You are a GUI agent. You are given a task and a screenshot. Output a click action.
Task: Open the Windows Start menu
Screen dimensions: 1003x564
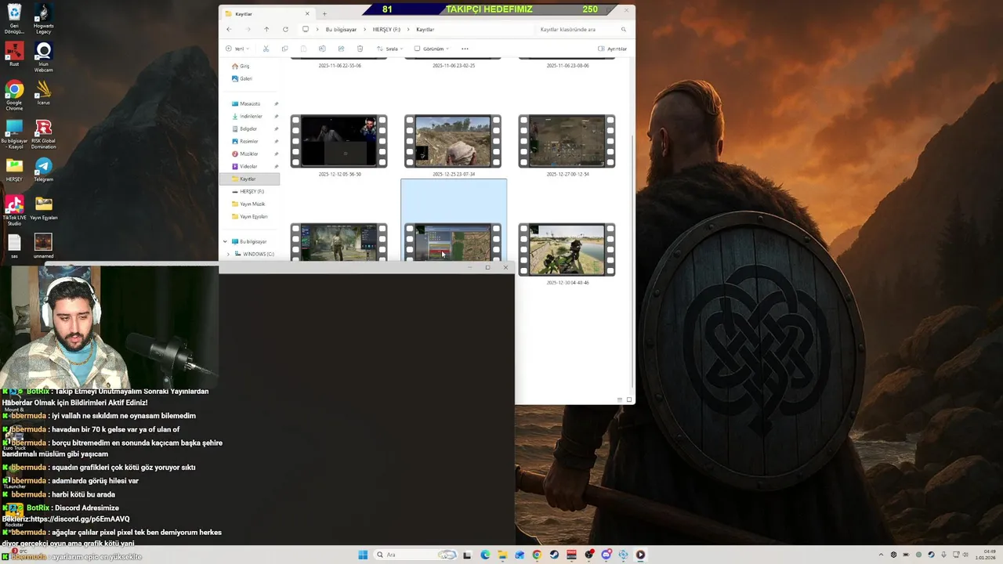(363, 555)
